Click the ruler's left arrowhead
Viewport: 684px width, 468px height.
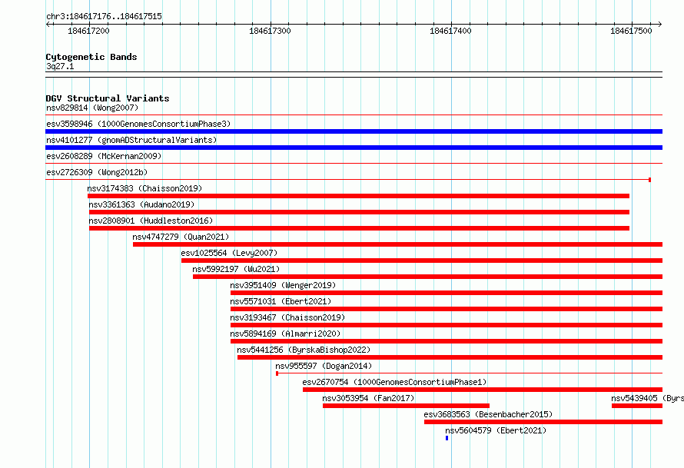(x=48, y=25)
